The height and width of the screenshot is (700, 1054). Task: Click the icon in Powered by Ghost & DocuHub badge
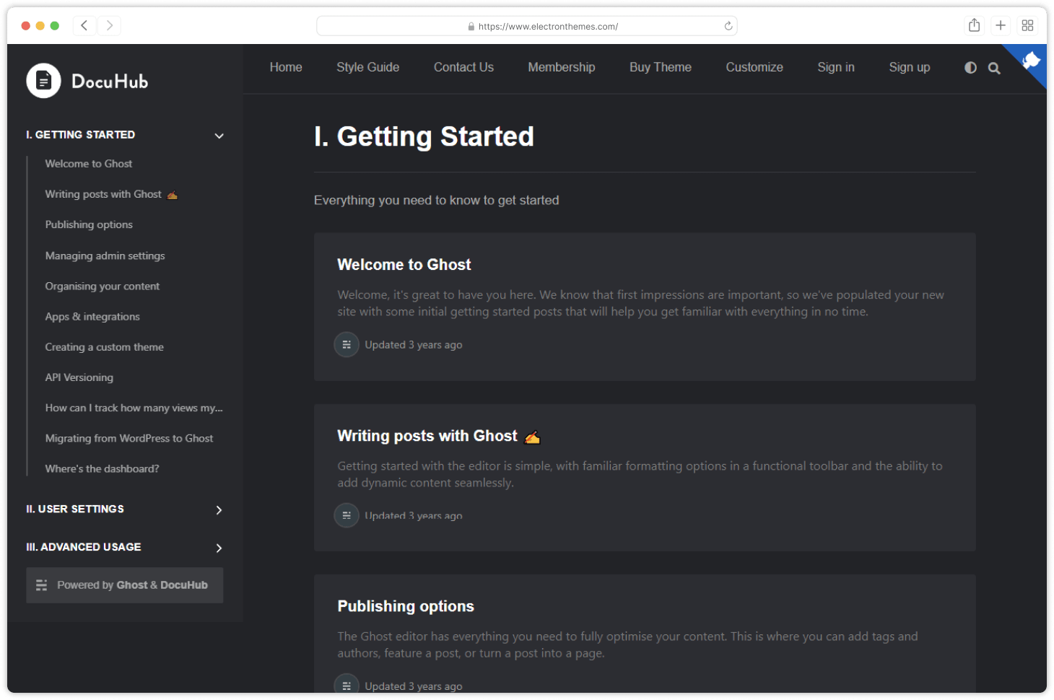coord(42,585)
